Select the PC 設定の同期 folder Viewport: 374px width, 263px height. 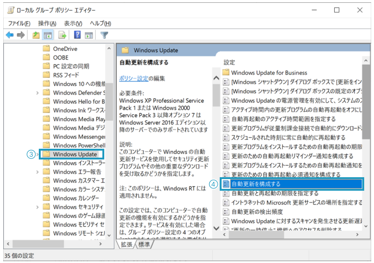click(x=71, y=66)
